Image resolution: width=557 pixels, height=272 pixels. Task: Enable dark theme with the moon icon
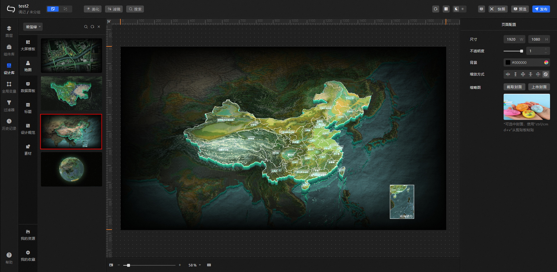click(456, 9)
